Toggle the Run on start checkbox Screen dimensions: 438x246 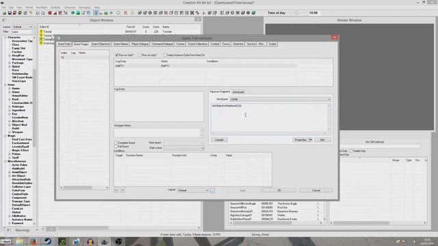(117, 55)
